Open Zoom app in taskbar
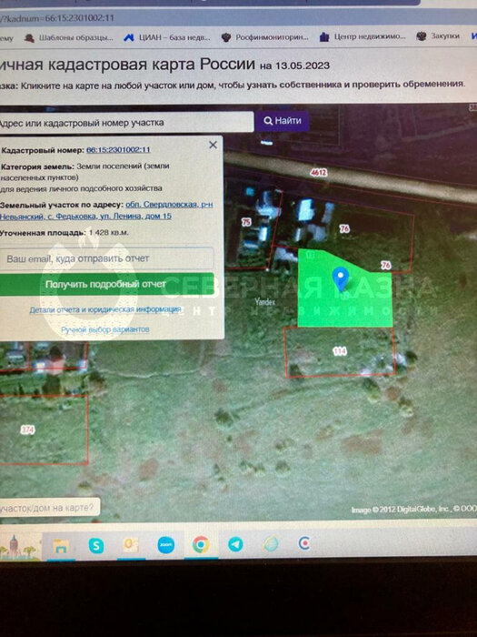The image size is (477, 637). [165, 545]
